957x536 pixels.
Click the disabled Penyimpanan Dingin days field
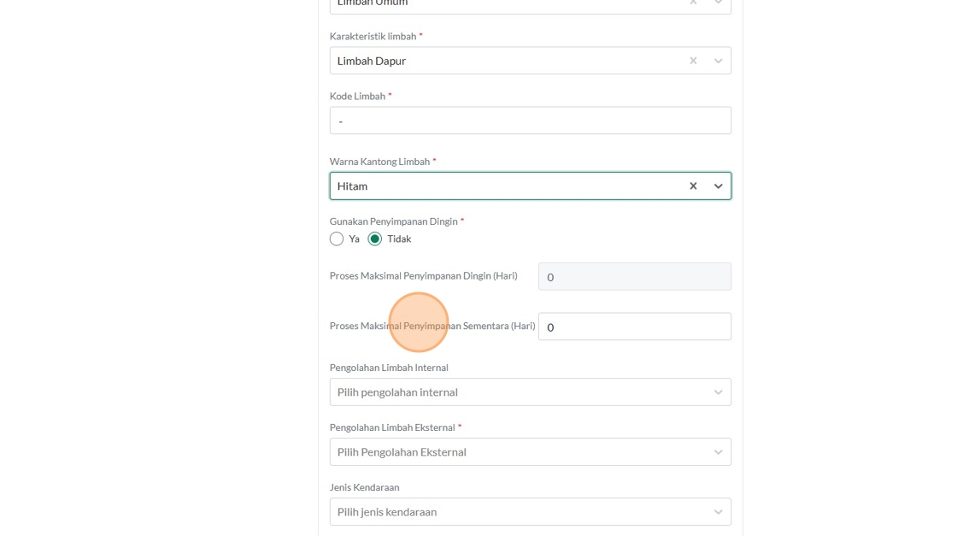(x=634, y=277)
